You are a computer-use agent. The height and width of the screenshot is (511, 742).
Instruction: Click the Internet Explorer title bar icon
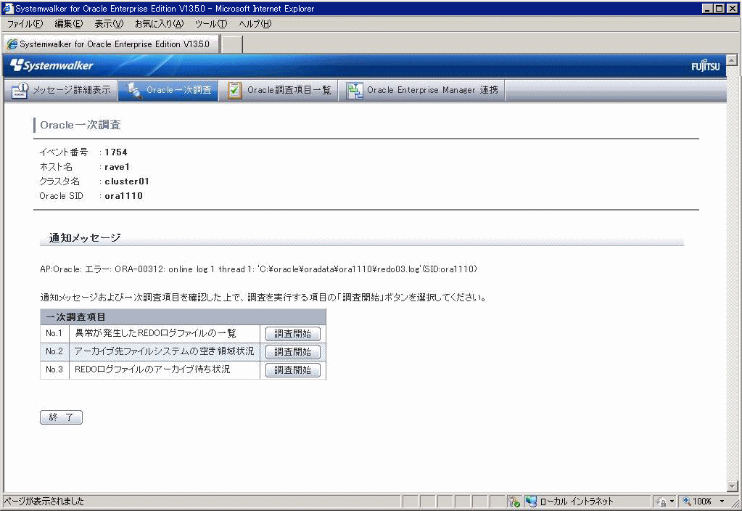point(7,8)
